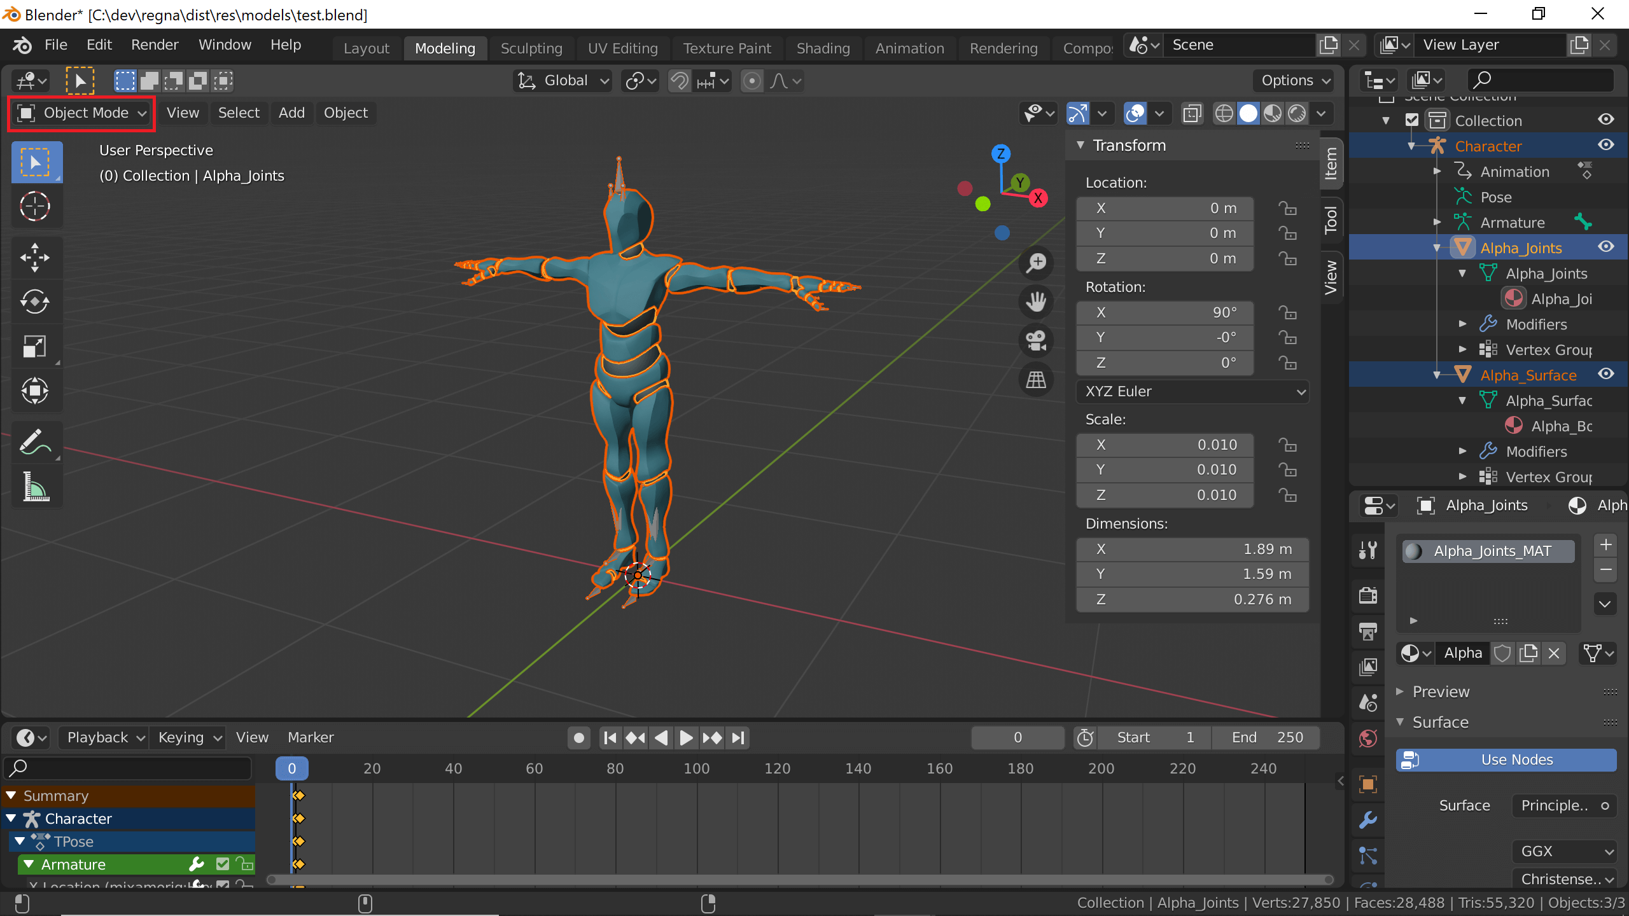The height and width of the screenshot is (916, 1629).
Task: Lock the Location X value
Action: tap(1287, 209)
